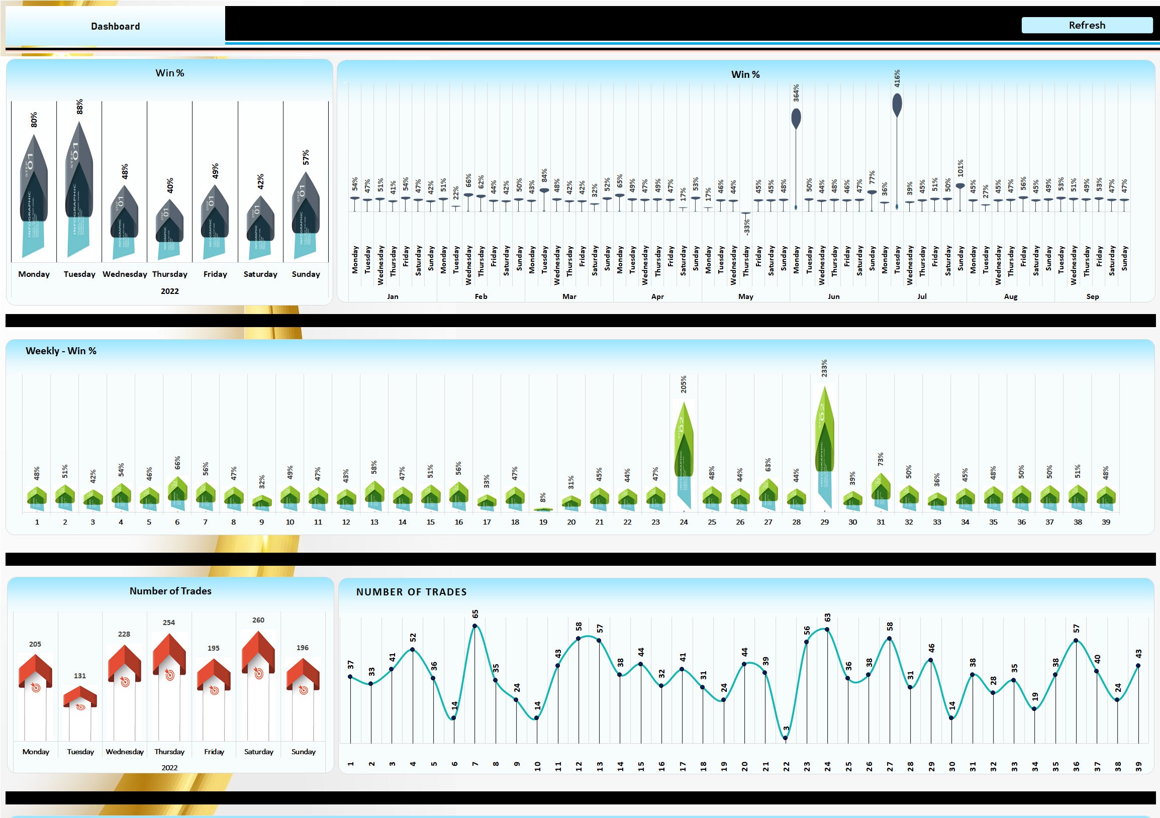
Task: Click the '77%' marker in June
Action: [872, 192]
